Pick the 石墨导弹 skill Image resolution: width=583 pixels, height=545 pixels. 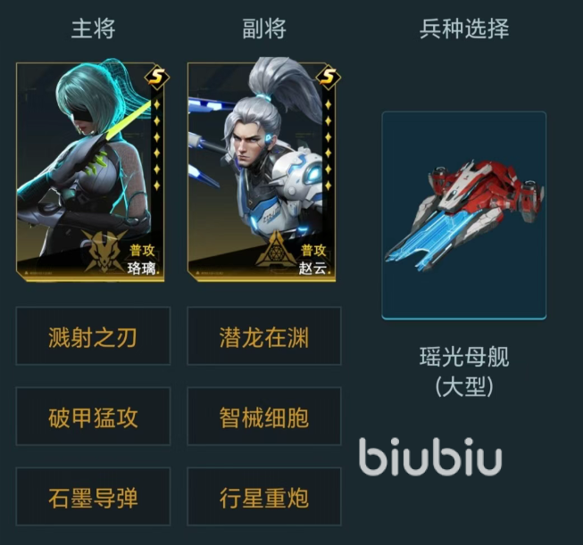(x=93, y=496)
